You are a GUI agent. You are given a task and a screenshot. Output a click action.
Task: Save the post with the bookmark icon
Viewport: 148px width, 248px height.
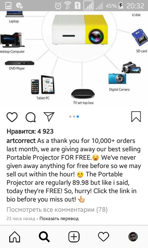point(136,117)
